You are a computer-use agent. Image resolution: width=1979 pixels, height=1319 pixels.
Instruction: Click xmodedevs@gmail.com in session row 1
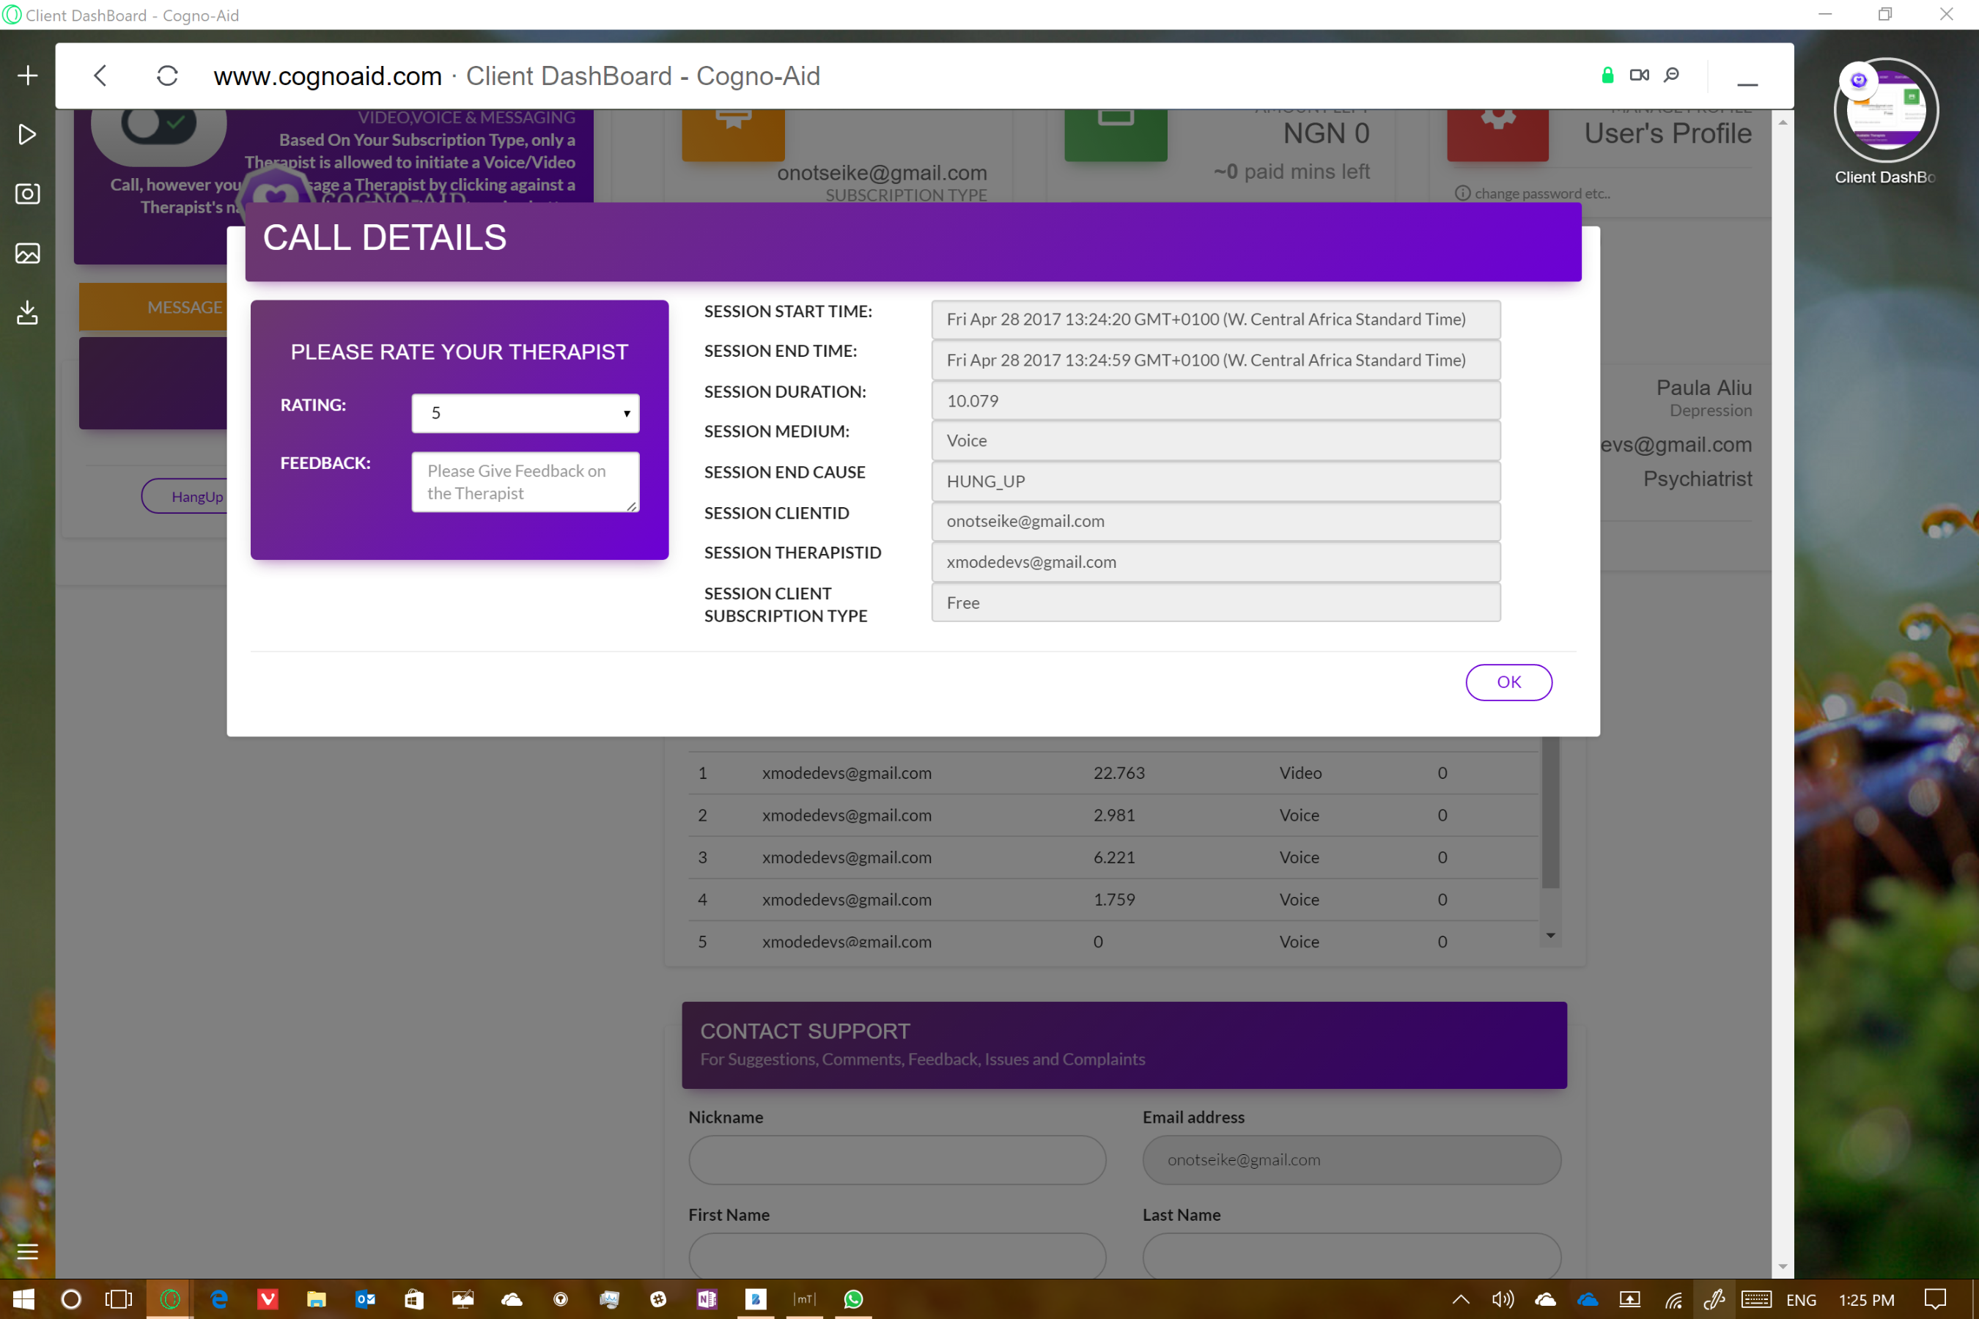(847, 773)
